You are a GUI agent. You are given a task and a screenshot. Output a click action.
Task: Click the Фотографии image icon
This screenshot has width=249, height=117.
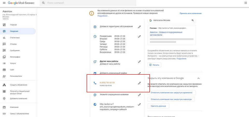(4, 57)
